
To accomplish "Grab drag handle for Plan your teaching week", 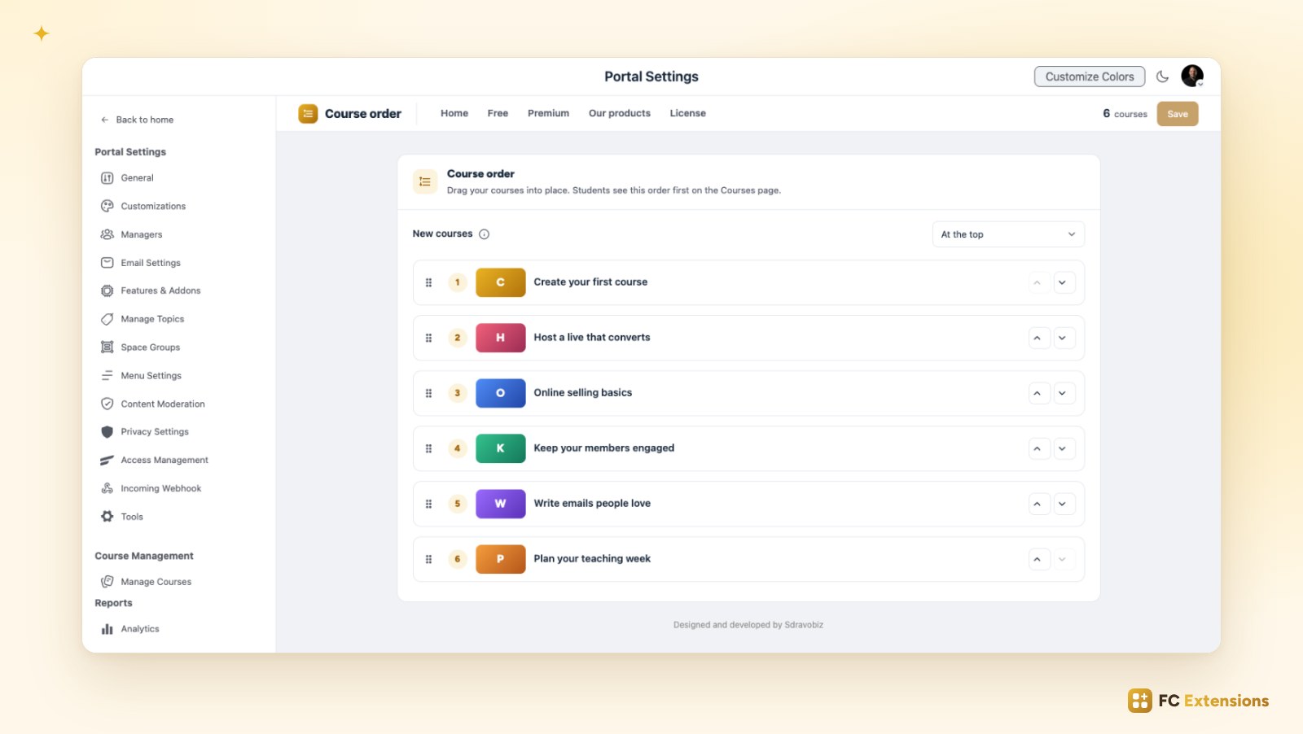I will point(428,559).
